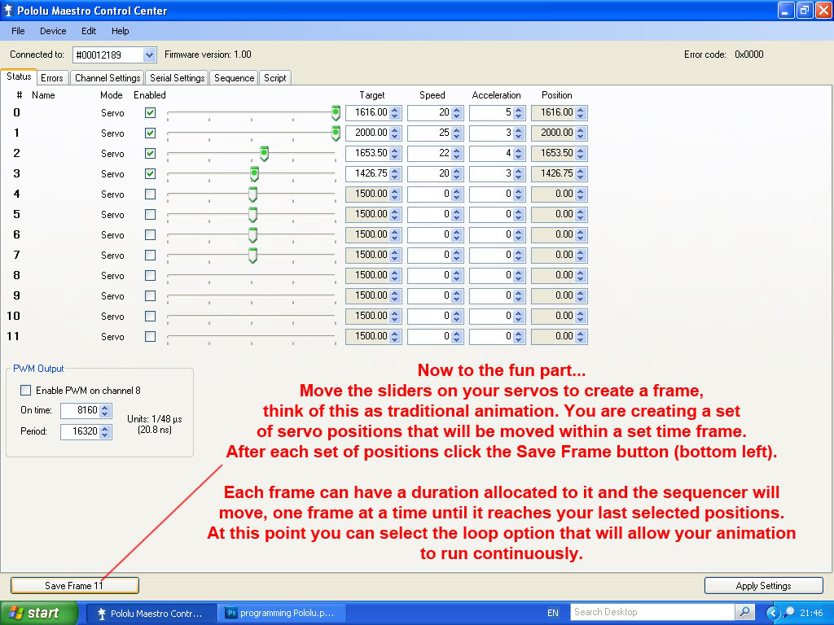Tick Enable PWM on channel 8
Screen dimensions: 834x625
click(x=25, y=390)
